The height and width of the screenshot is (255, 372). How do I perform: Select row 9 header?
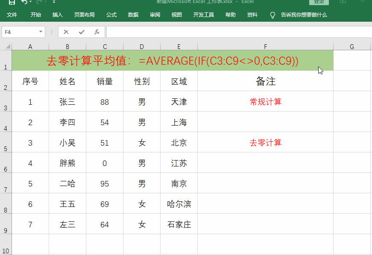pos(6,224)
